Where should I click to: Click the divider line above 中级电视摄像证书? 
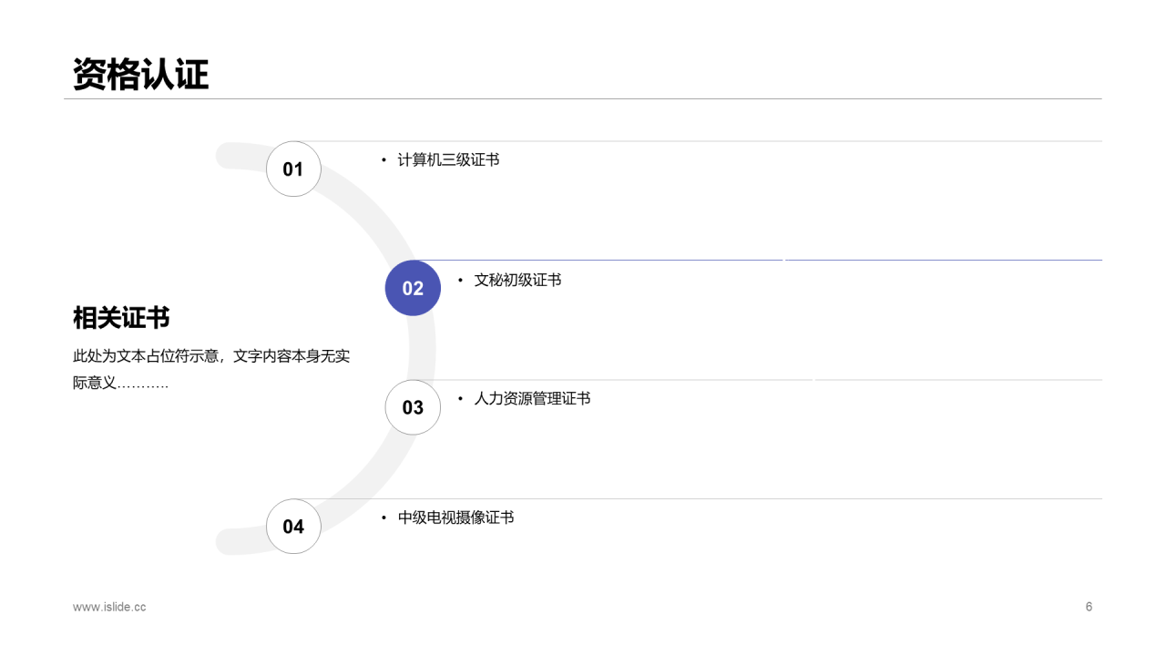[x=699, y=498]
